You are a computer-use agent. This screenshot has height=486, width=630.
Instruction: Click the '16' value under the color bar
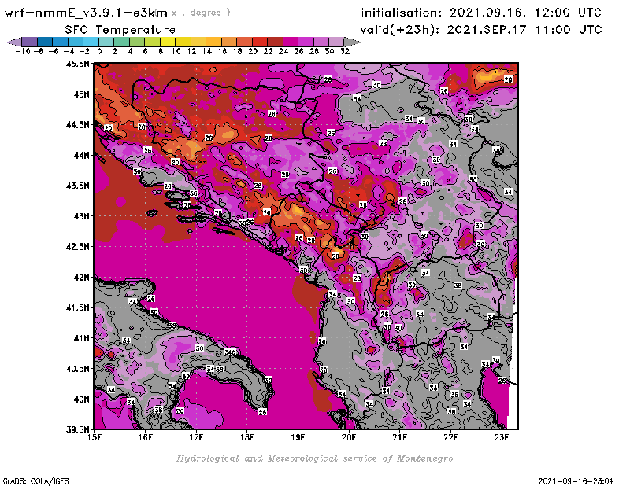pos(222,51)
